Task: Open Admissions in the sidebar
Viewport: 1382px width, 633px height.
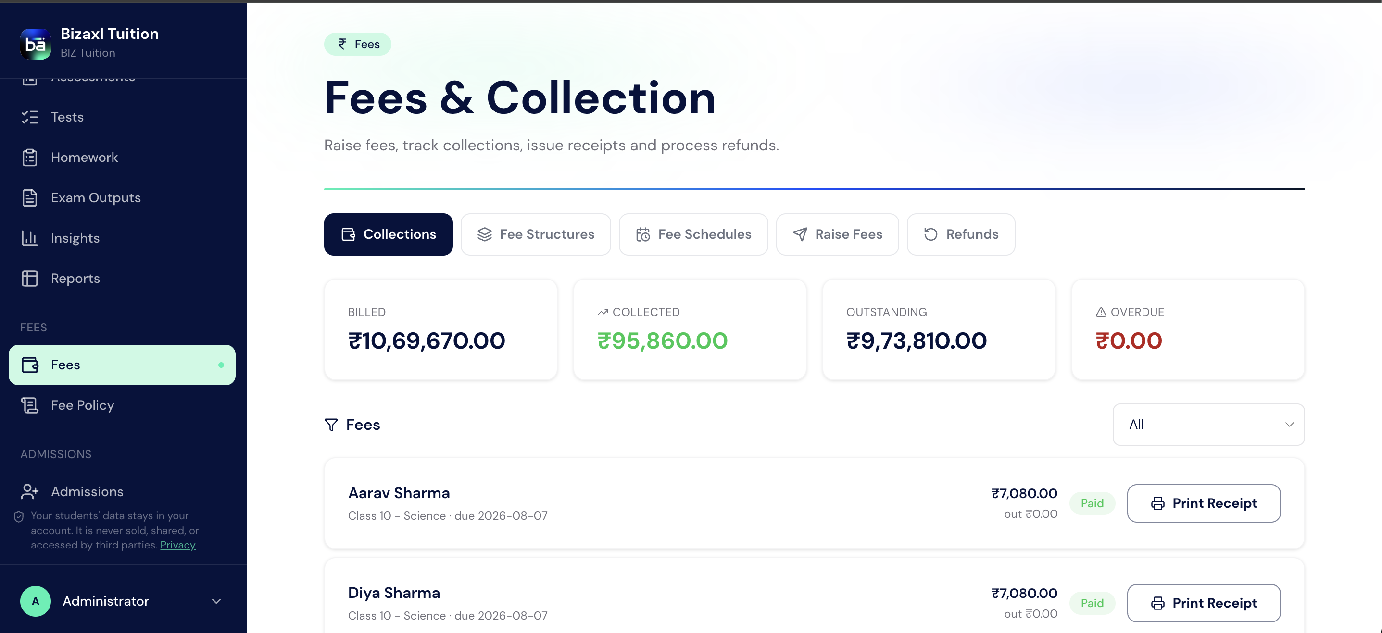Action: (x=122, y=491)
